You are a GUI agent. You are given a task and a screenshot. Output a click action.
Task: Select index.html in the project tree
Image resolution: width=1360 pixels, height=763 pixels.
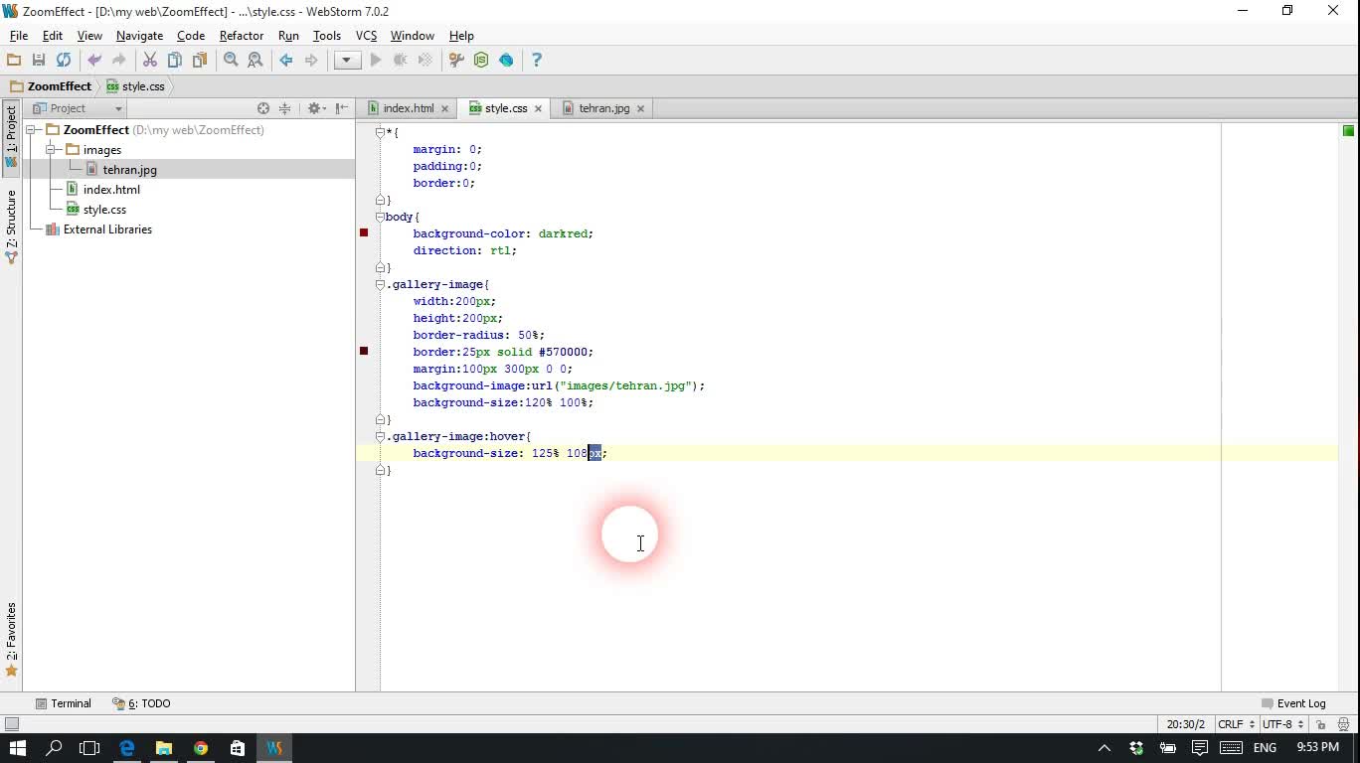[111, 190]
